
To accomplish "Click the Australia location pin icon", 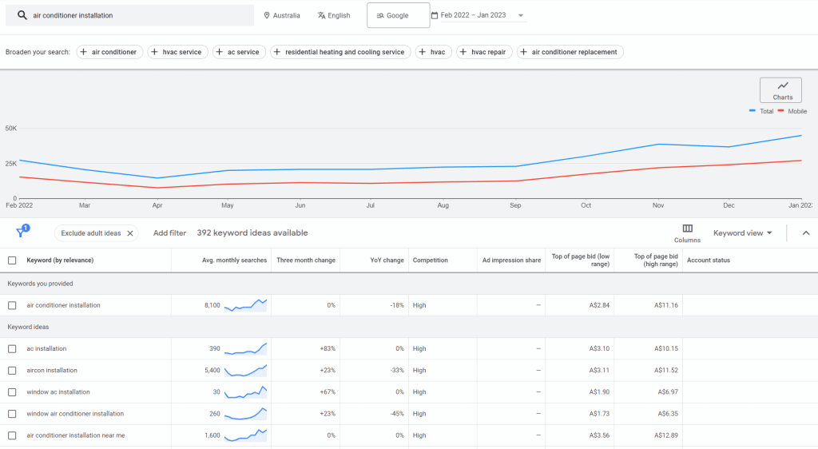I will point(267,16).
